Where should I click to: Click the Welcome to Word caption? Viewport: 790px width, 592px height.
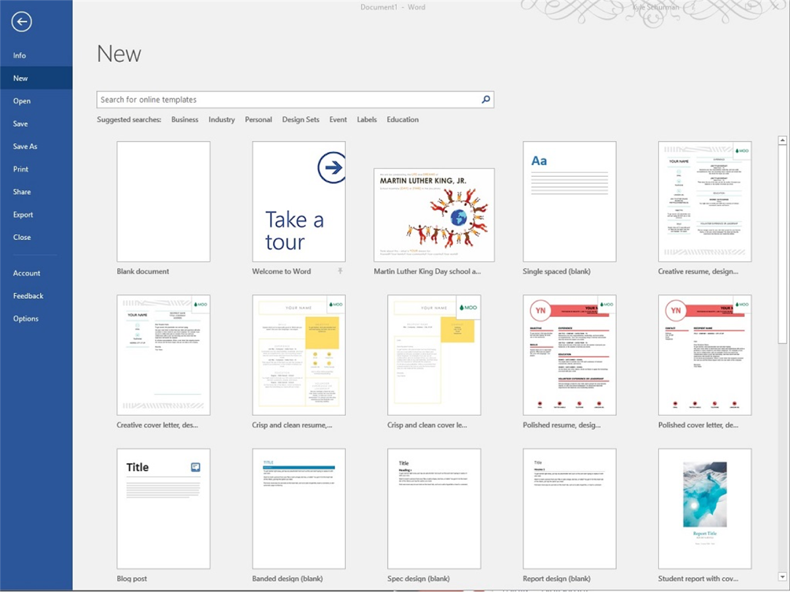click(282, 271)
